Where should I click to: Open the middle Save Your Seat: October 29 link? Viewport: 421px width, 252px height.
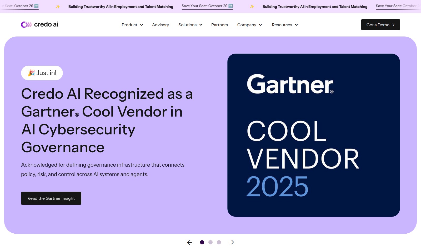pos(207,6)
